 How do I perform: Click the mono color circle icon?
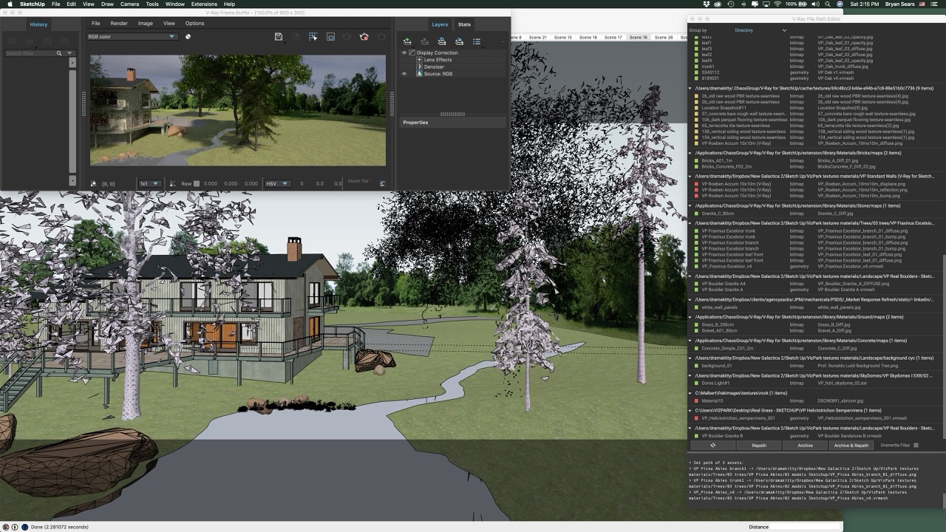188,36
